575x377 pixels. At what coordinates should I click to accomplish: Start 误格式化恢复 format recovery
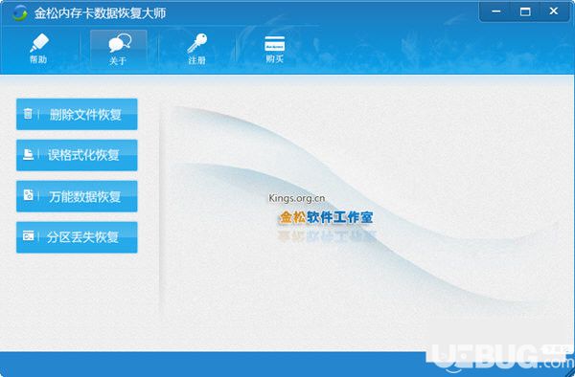pos(77,155)
